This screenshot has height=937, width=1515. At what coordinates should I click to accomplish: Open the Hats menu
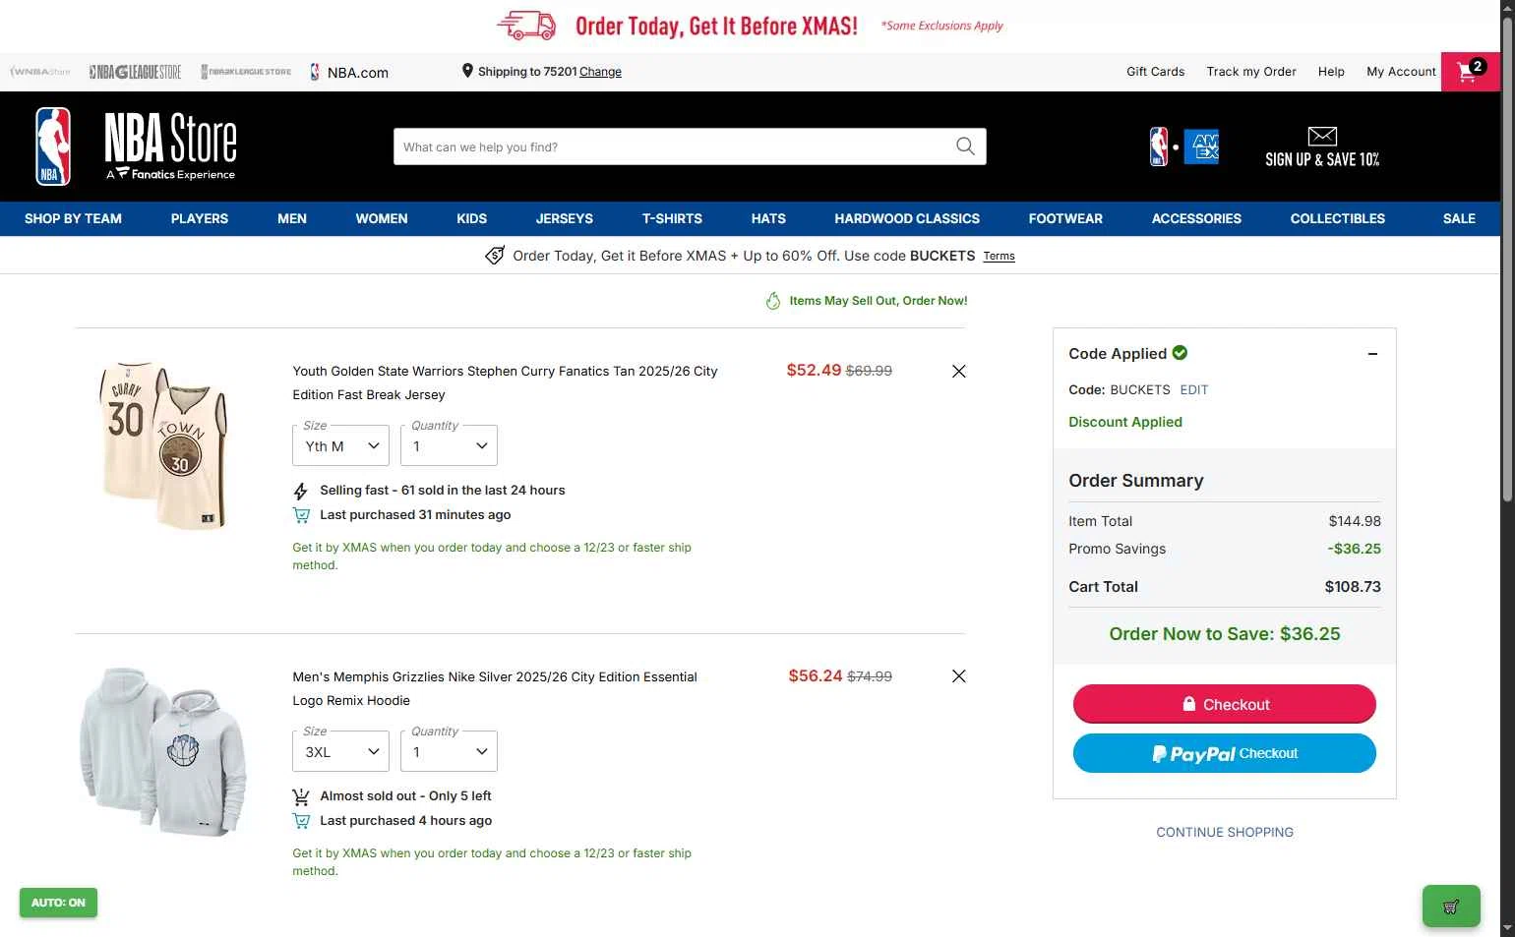coord(768,218)
